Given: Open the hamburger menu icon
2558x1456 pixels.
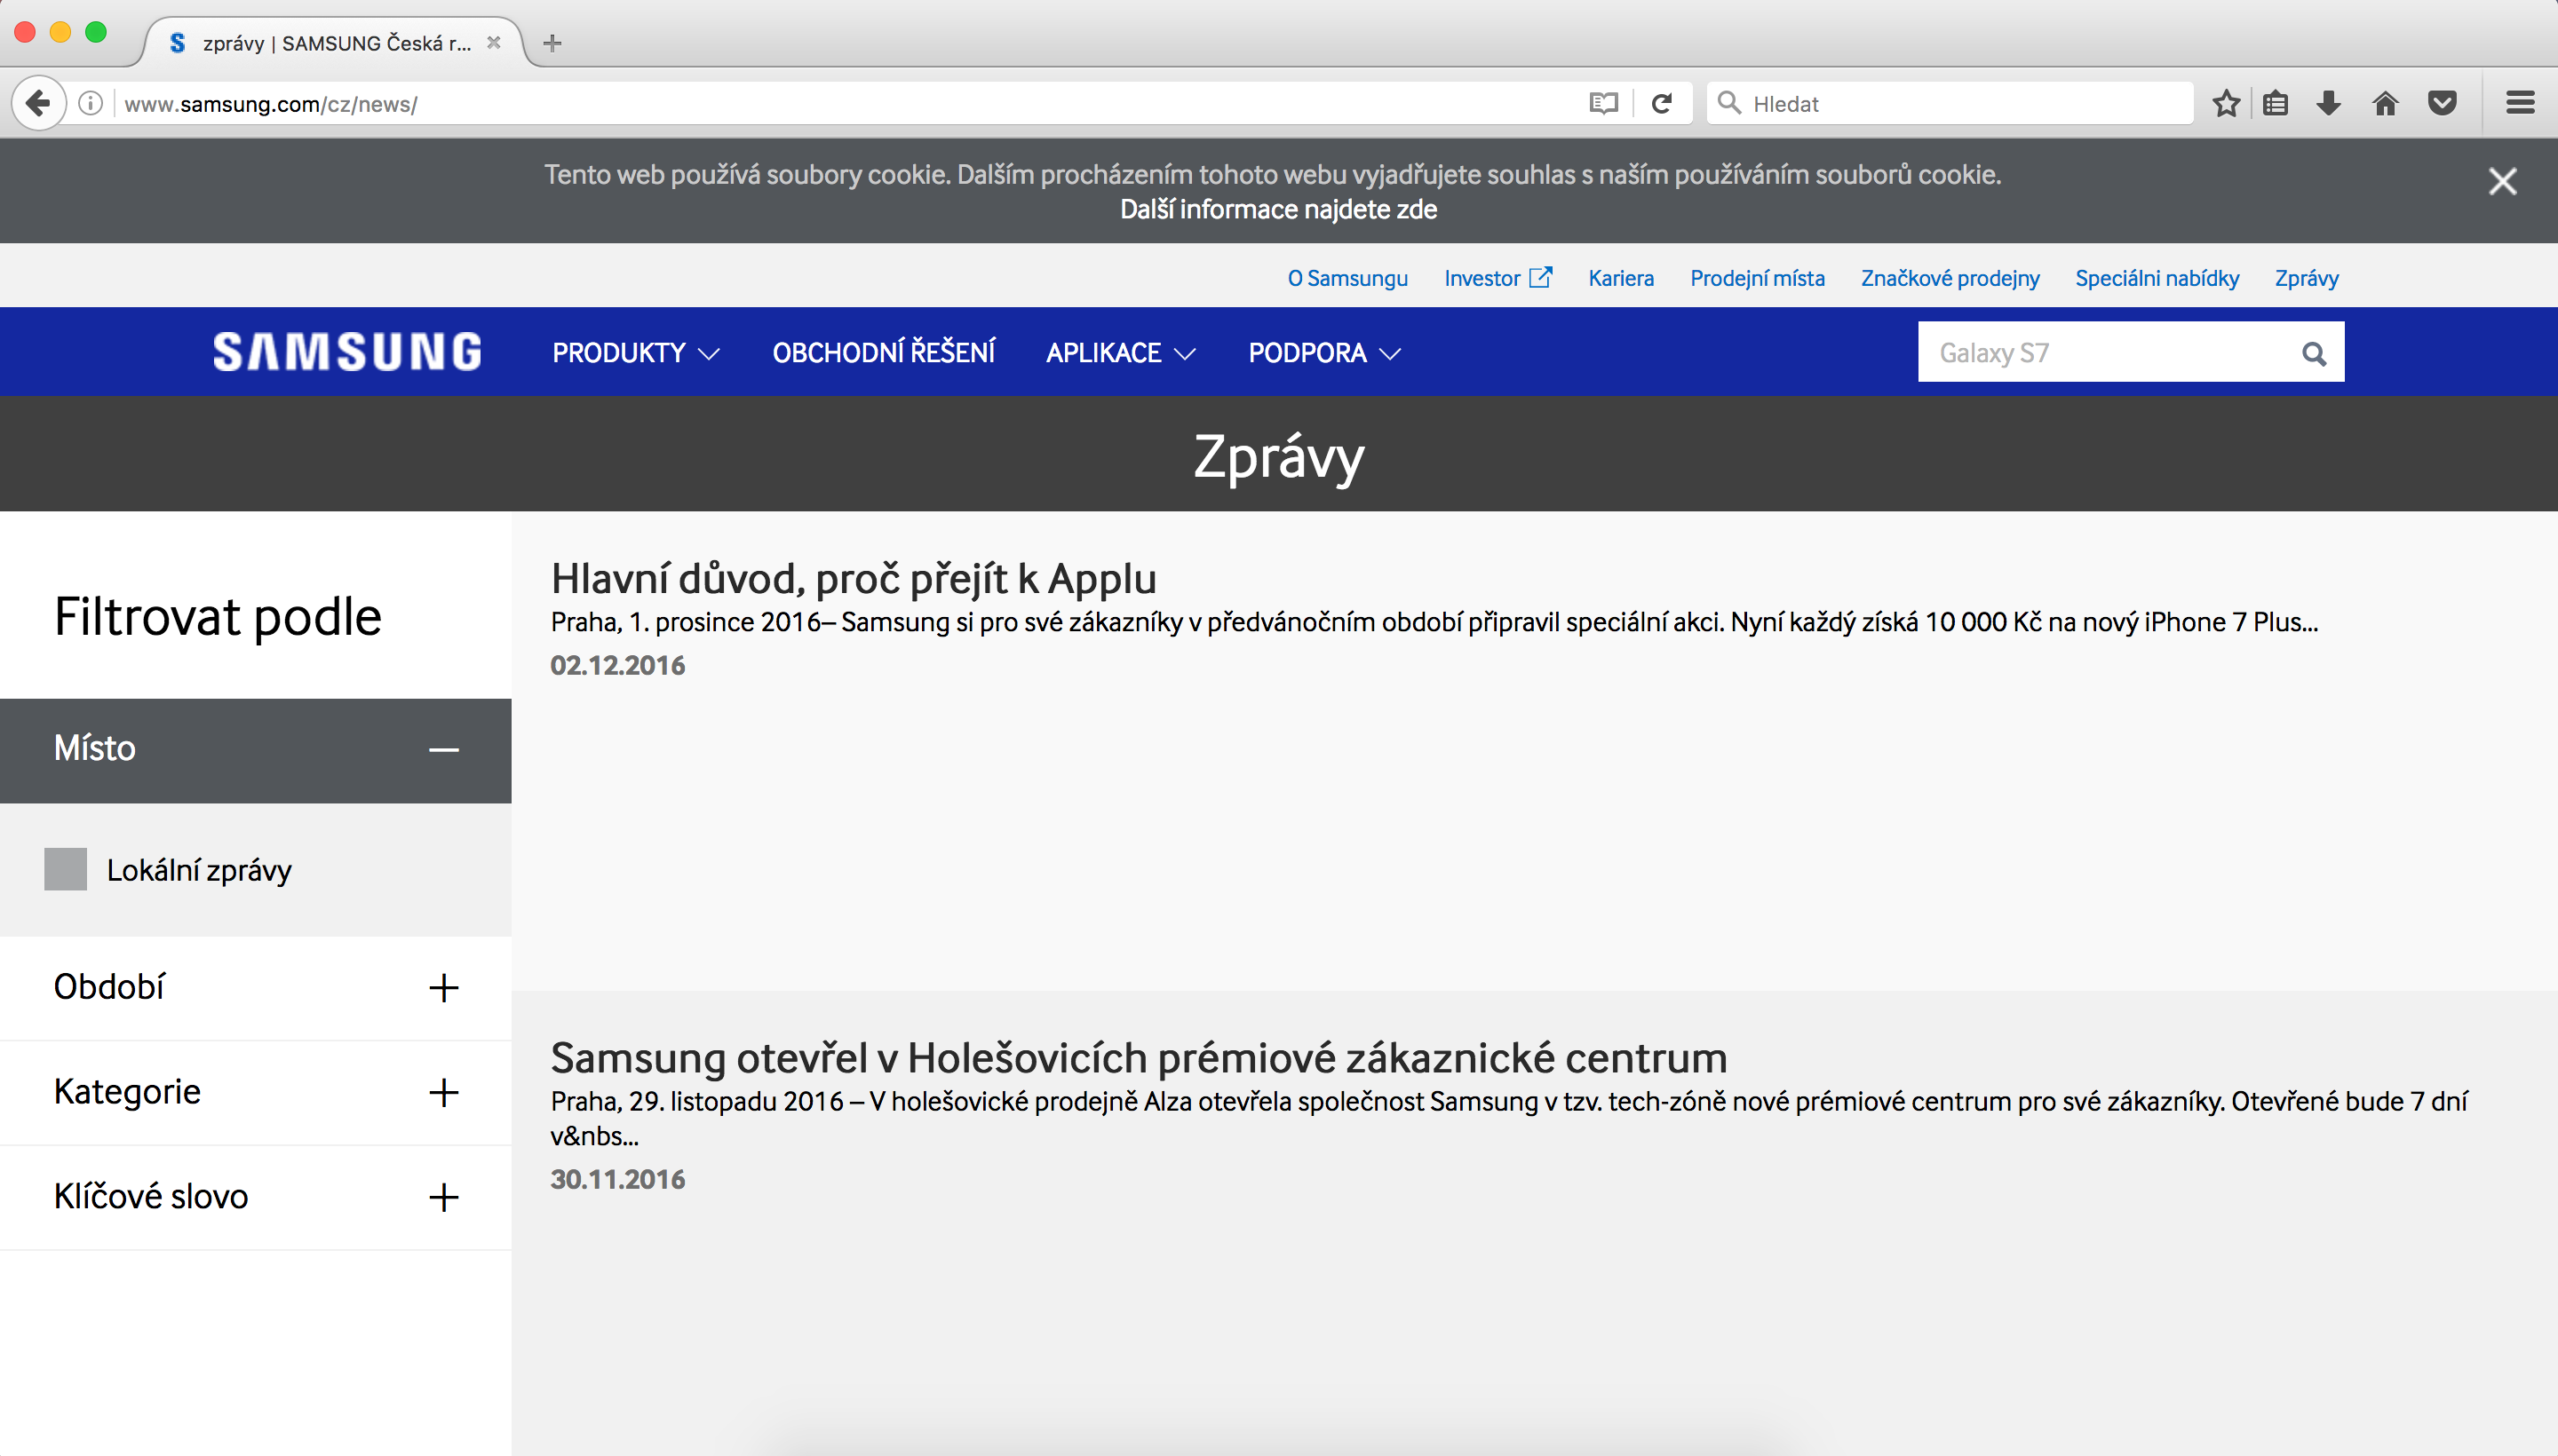Looking at the screenshot, I should pyautogui.click(x=2520, y=103).
